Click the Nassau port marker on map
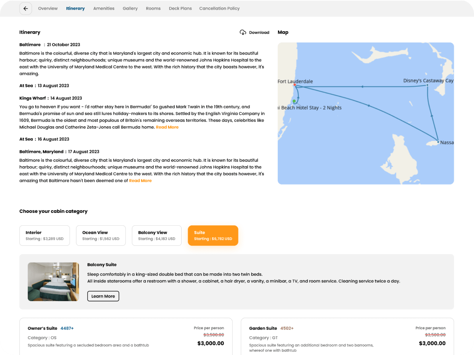This screenshot has height=355, width=474. point(438,142)
